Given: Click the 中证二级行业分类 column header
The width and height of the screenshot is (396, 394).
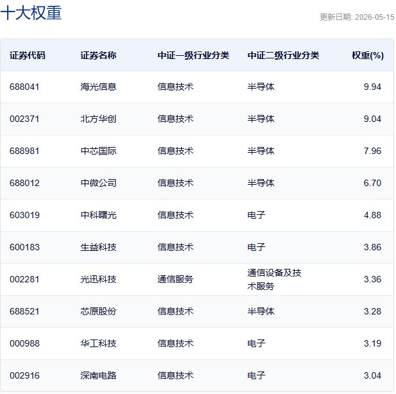Looking at the screenshot, I should tap(283, 55).
